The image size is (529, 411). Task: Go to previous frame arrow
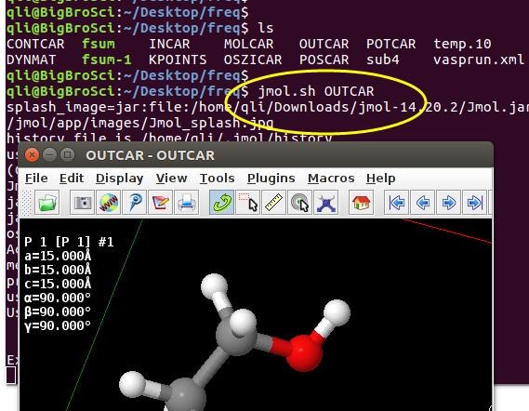[422, 203]
